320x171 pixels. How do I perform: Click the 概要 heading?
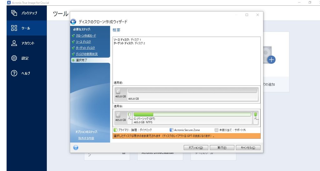[116, 30]
